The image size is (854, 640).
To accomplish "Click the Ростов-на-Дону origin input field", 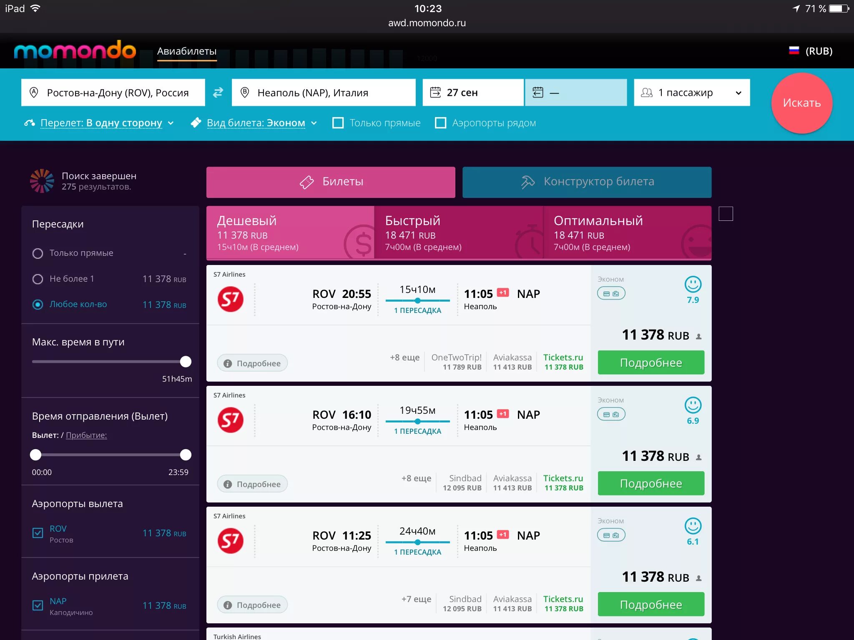I will click(113, 92).
